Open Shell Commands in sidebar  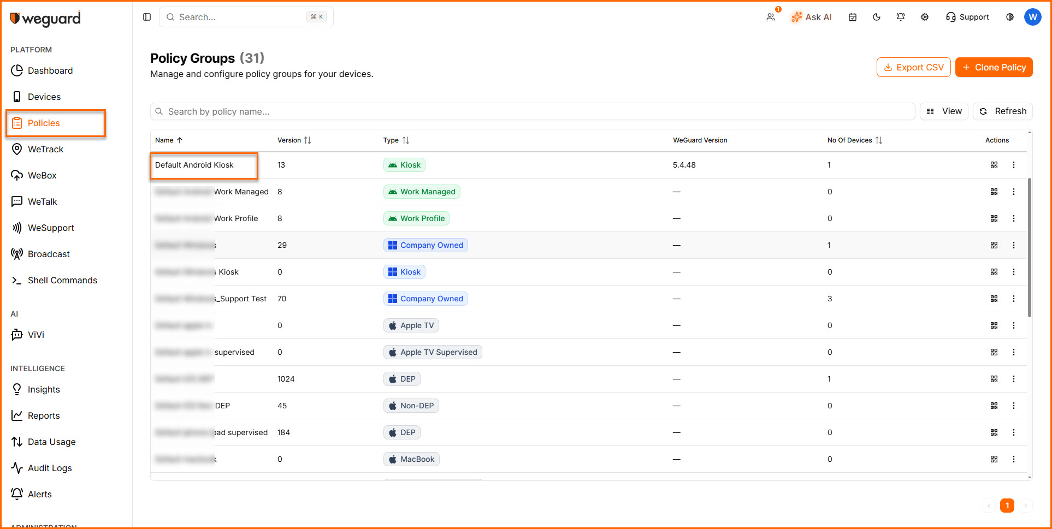click(62, 280)
